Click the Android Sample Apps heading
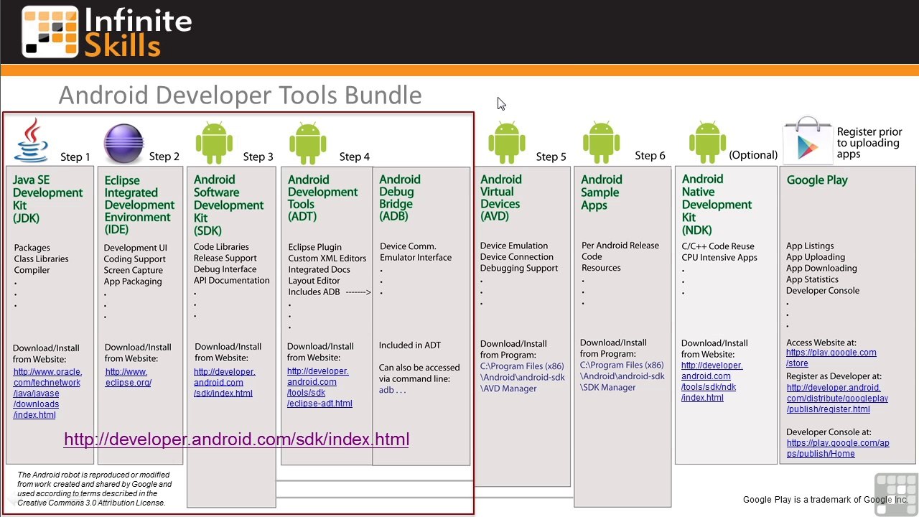This screenshot has width=919, height=517. (601, 192)
